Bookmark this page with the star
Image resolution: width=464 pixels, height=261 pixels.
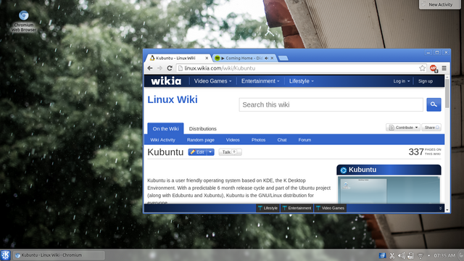422,68
